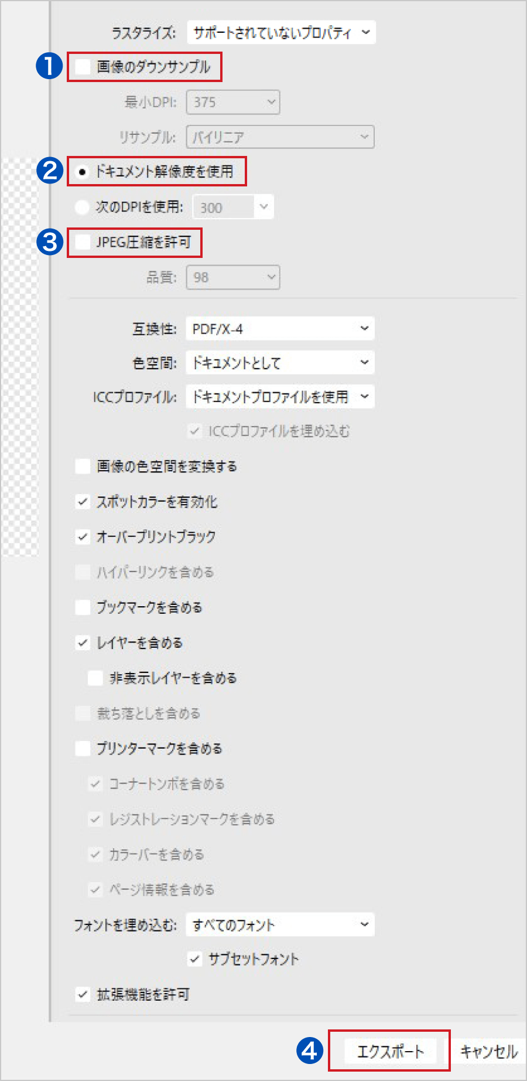Uncheck オーバープリントブラック checkbox

click(83, 537)
